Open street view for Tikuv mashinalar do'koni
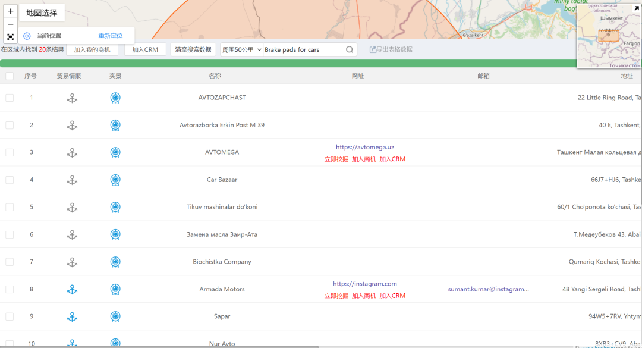This screenshot has width=642, height=348. (x=115, y=207)
